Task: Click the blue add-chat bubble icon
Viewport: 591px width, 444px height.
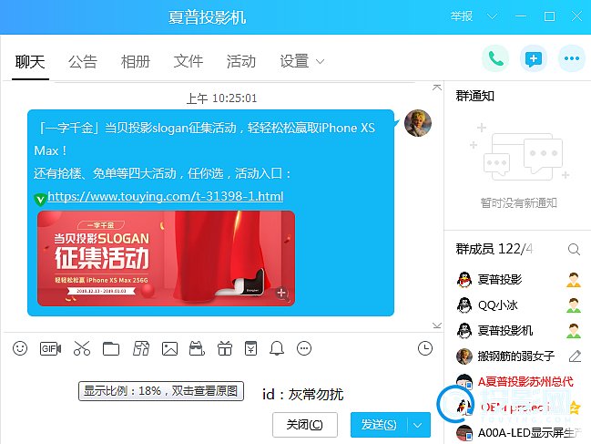Action: click(x=534, y=58)
